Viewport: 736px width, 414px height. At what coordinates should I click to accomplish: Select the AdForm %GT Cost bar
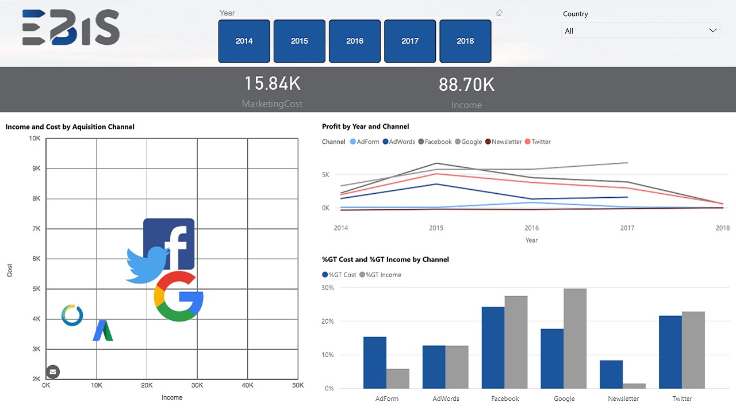coord(375,362)
